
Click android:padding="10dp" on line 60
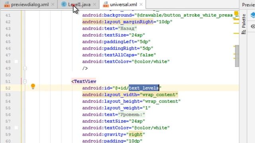[112, 141]
